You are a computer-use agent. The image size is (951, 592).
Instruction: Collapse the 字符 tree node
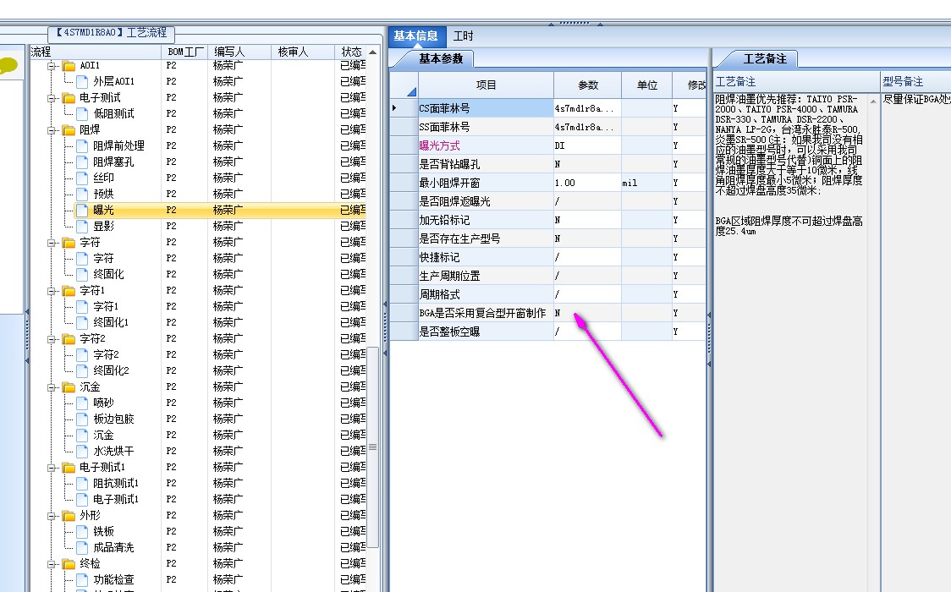click(x=52, y=243)
